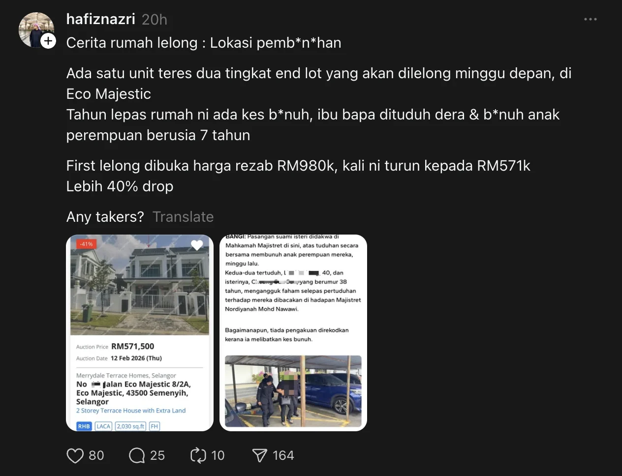Click the 2 Storey Terrace House link
This screenshot has height=476, width=622.
pyautogui.click(x=131, y=411)
